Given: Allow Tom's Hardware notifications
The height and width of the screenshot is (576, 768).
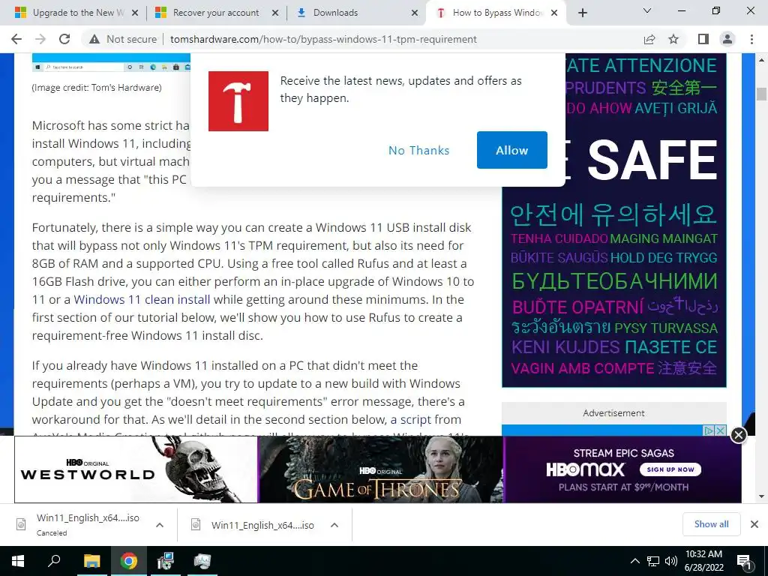Looking at the screenshot, I should pos(511,150).
